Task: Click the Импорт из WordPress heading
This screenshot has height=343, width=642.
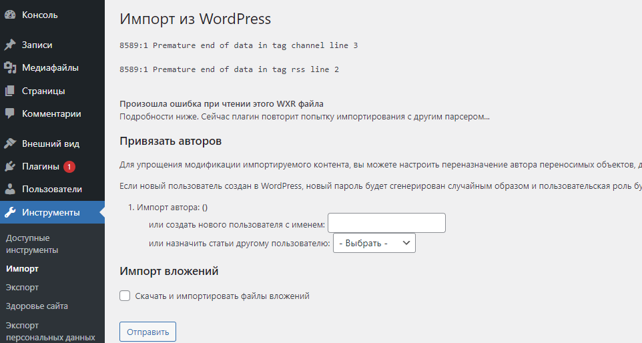Action: pyautogui.click(x=196, y=19)
